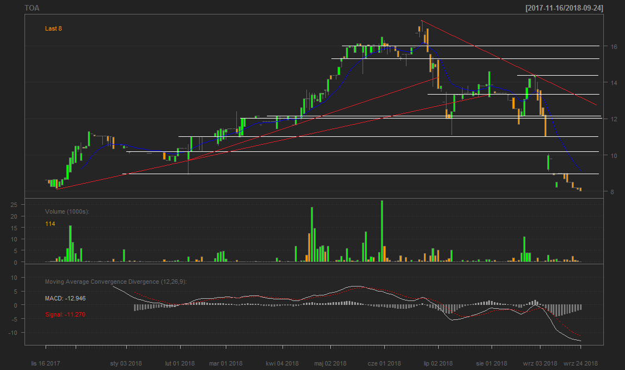Click the 'kwi 04 2018' date label

tap(282, 363)
